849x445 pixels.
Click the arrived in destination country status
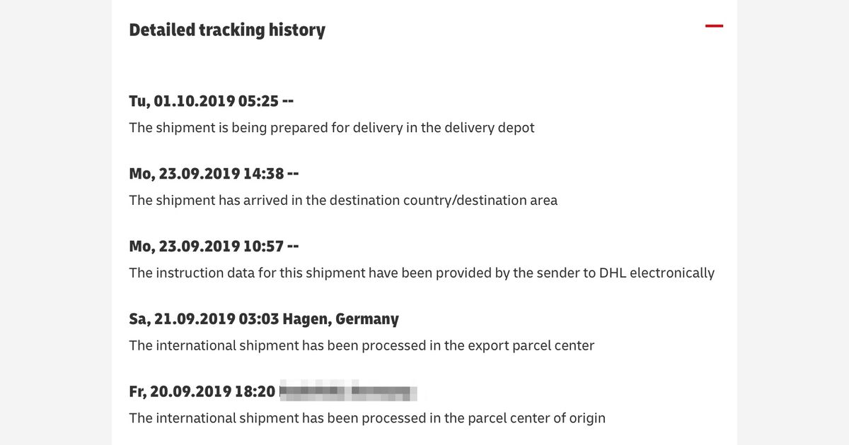coord(343,201)
